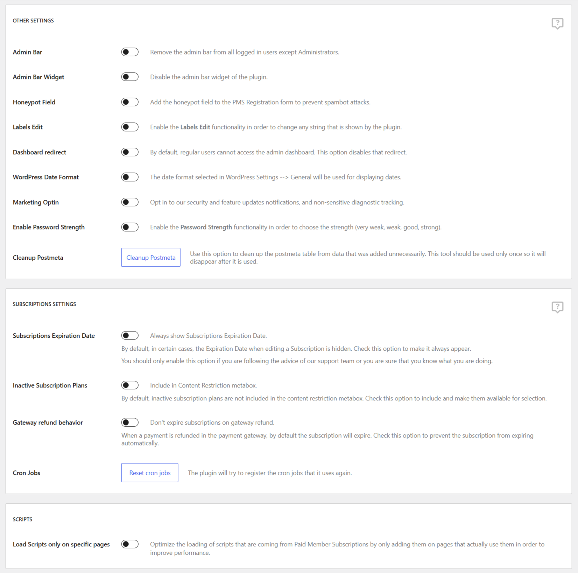578x573 pixels.
Task: Toggle the WordPress Date Format setting
Action: click(129, 177)
